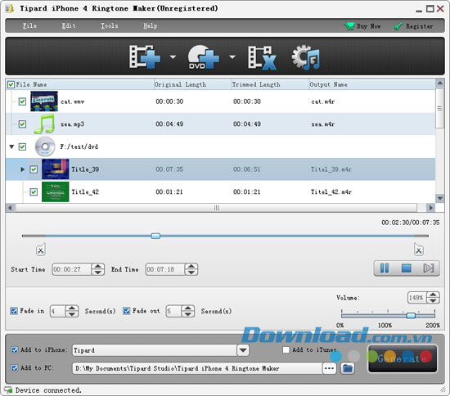Open the Add to iPhone device dropdown

pyautogui.click(x=243, y=350)
